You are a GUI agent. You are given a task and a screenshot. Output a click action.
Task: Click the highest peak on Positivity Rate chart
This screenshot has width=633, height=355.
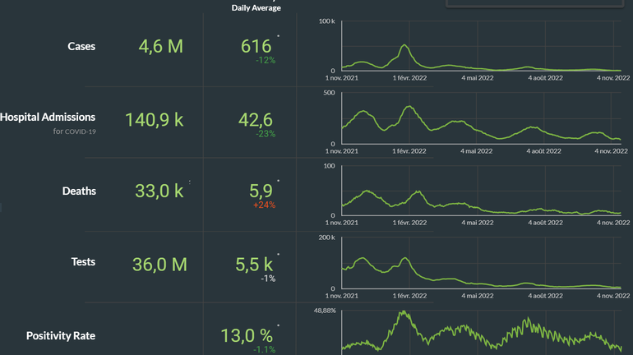pyautogui.click(x=402, y=312)
